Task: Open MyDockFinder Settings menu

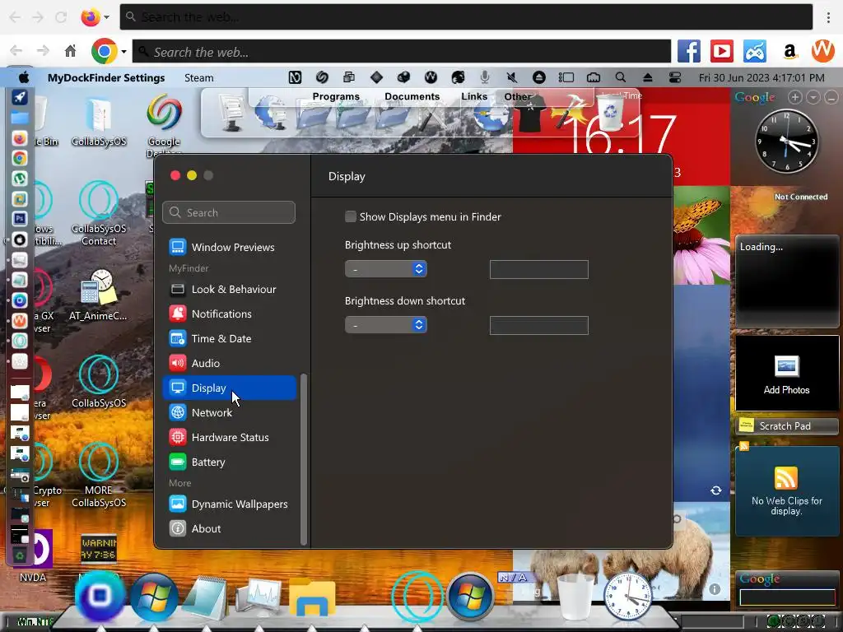Action: pos(106,77)
